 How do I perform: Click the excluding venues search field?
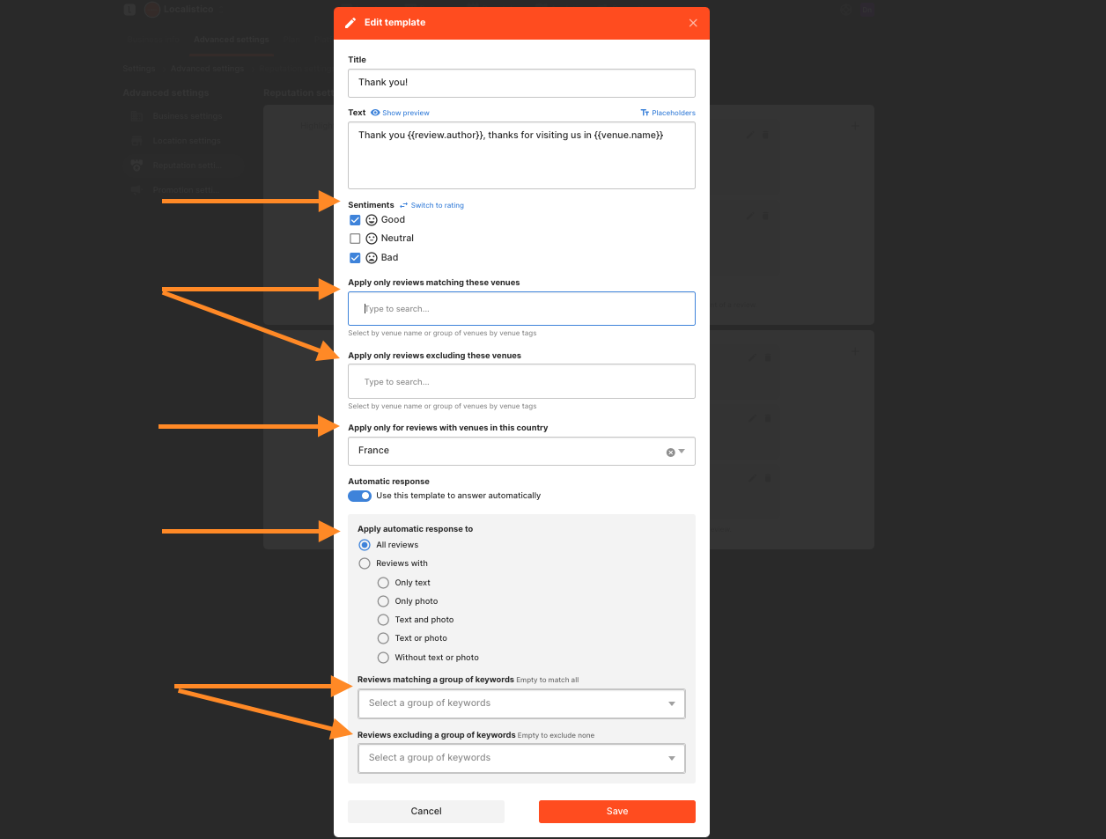[x=521, y=382]
